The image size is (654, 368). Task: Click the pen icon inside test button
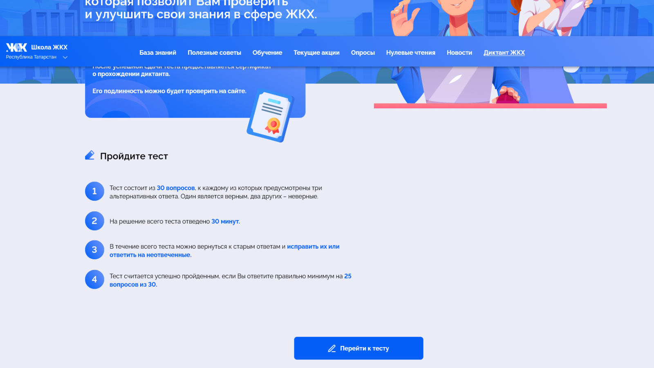click(332, 348)
